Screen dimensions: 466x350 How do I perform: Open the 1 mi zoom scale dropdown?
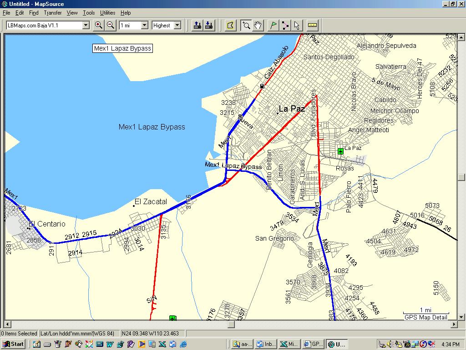click(144, 26)
